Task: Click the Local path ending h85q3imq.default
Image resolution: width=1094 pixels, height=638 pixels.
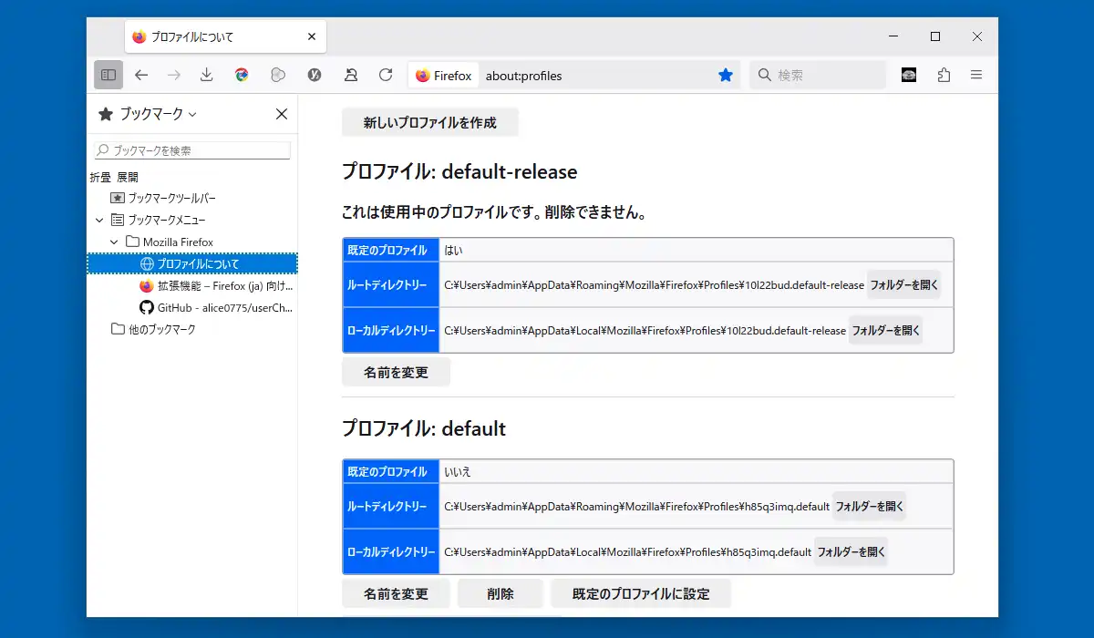Action: [627, 552]
